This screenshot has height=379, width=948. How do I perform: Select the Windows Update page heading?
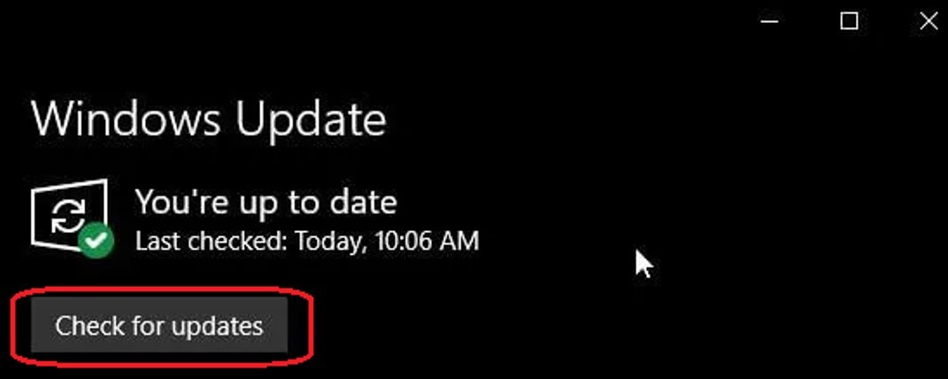(x=209, y=119)
